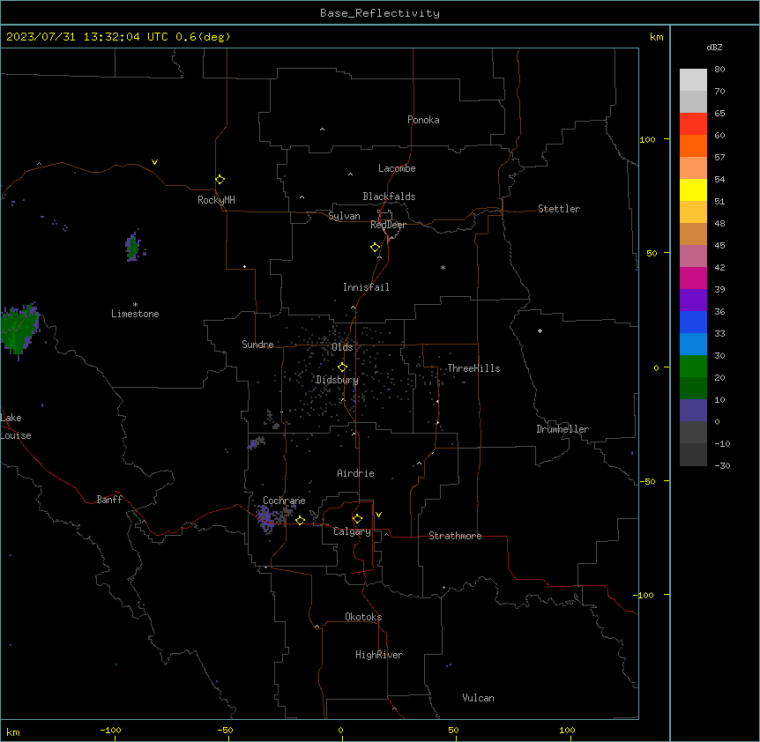The height and width of the screenshot is (742, 760).
Task: Click the purple echo cluster west of Cochrane
Action: (267, 518)
